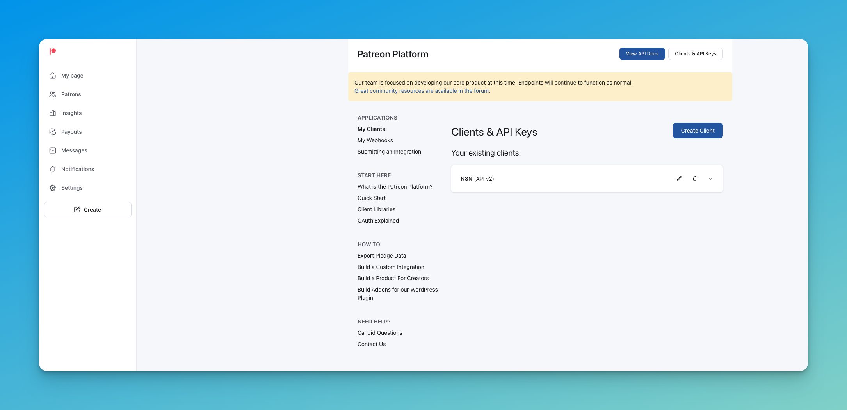The height and width of the screenshot is (410, 847).
Task: Open My Webhooks link
Action: tap(375, 140)
